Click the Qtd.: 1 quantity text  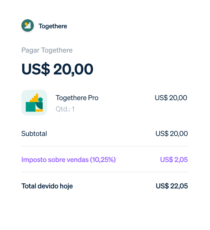(65, 109)
